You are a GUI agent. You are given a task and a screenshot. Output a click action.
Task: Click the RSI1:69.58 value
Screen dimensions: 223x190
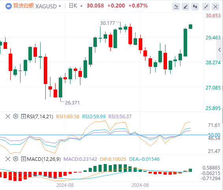68,117
